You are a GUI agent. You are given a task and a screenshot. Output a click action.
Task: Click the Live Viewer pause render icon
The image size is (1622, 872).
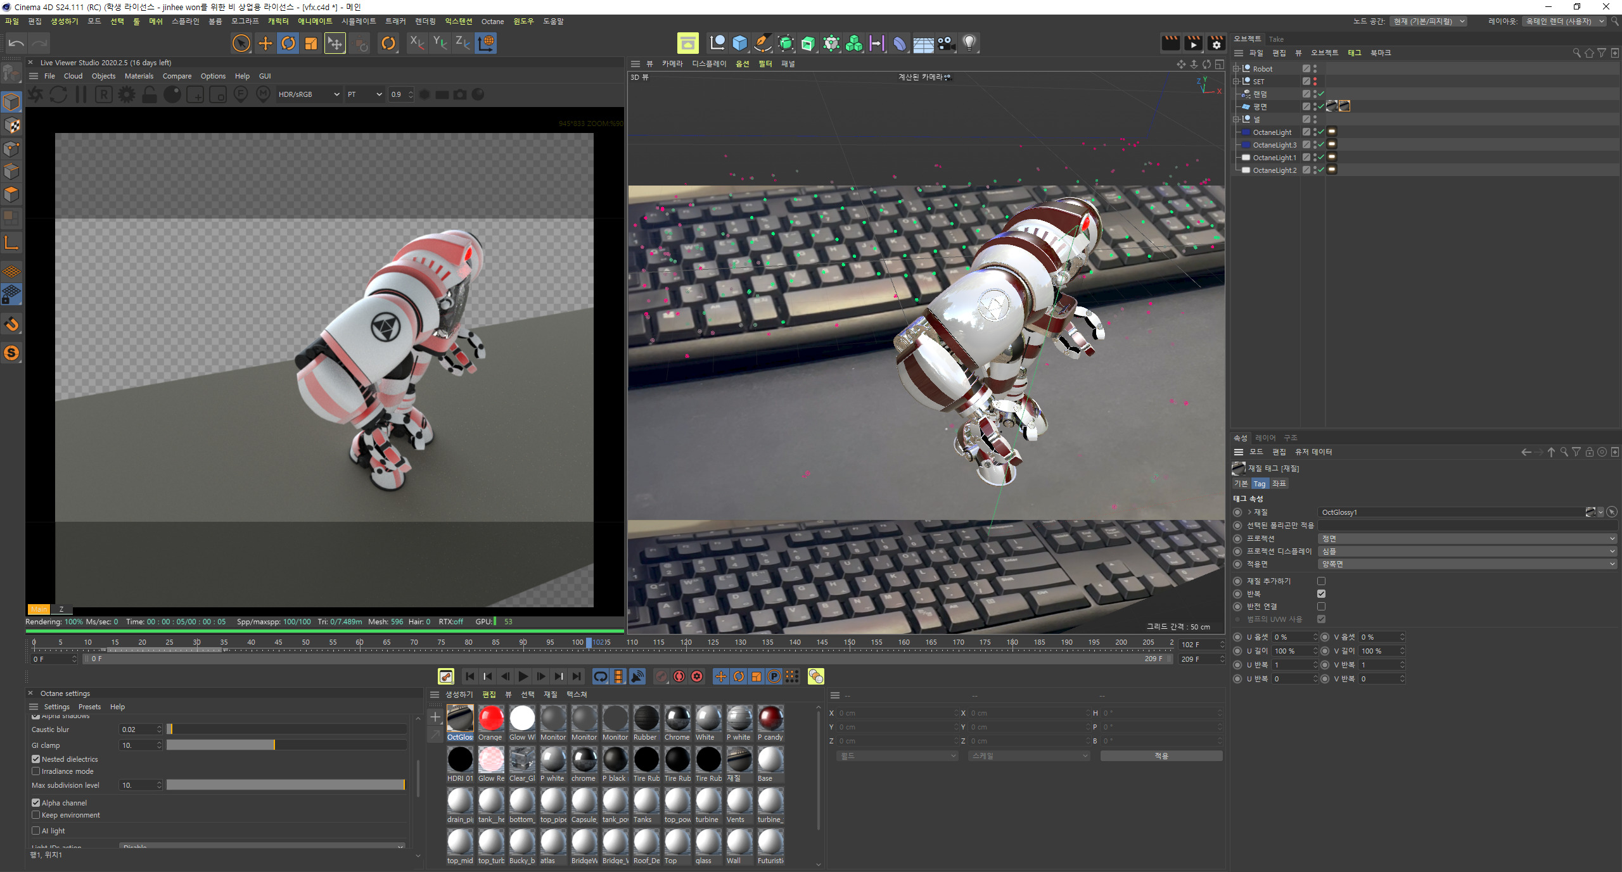[81, 95]
